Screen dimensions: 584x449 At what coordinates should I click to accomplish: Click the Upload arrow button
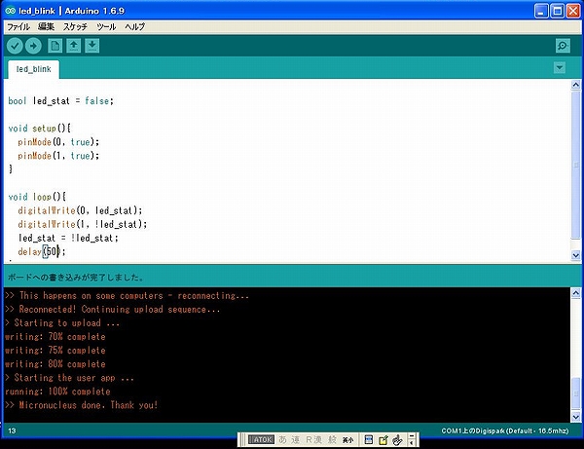33,46
